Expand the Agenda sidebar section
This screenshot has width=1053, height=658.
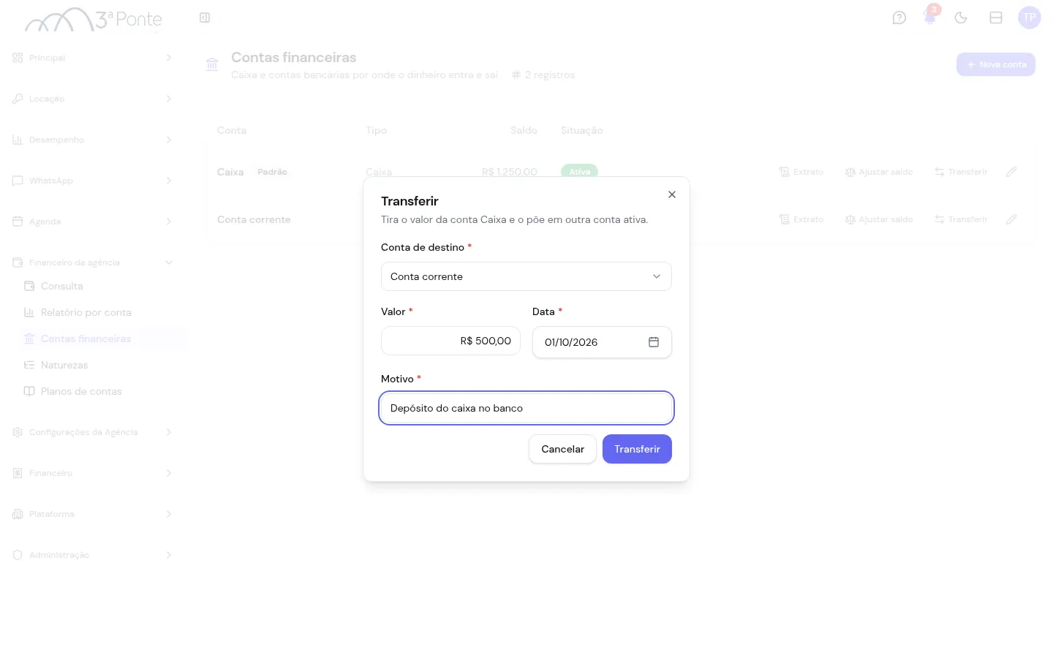tap(94, 222)
